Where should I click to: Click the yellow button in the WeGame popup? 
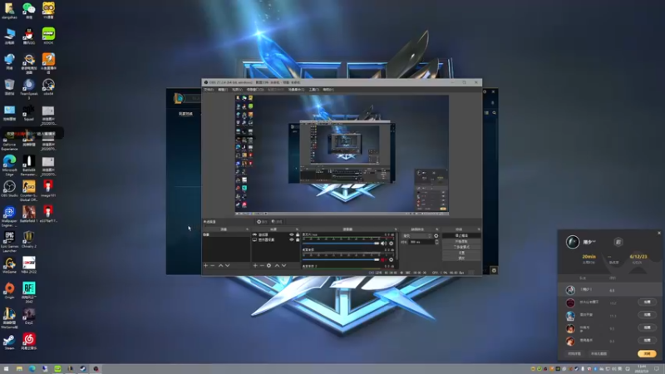pos(647,354)
